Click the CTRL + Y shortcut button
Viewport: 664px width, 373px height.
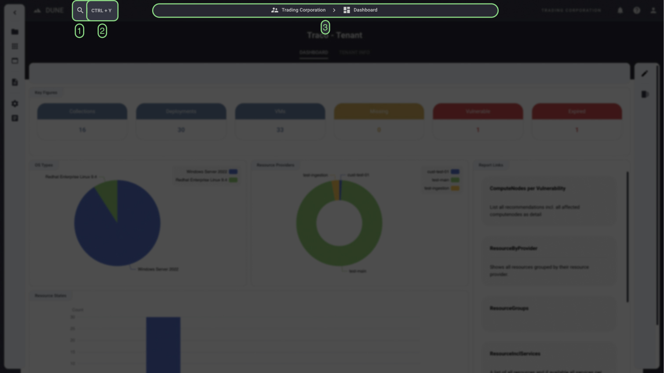coord(102,11)
